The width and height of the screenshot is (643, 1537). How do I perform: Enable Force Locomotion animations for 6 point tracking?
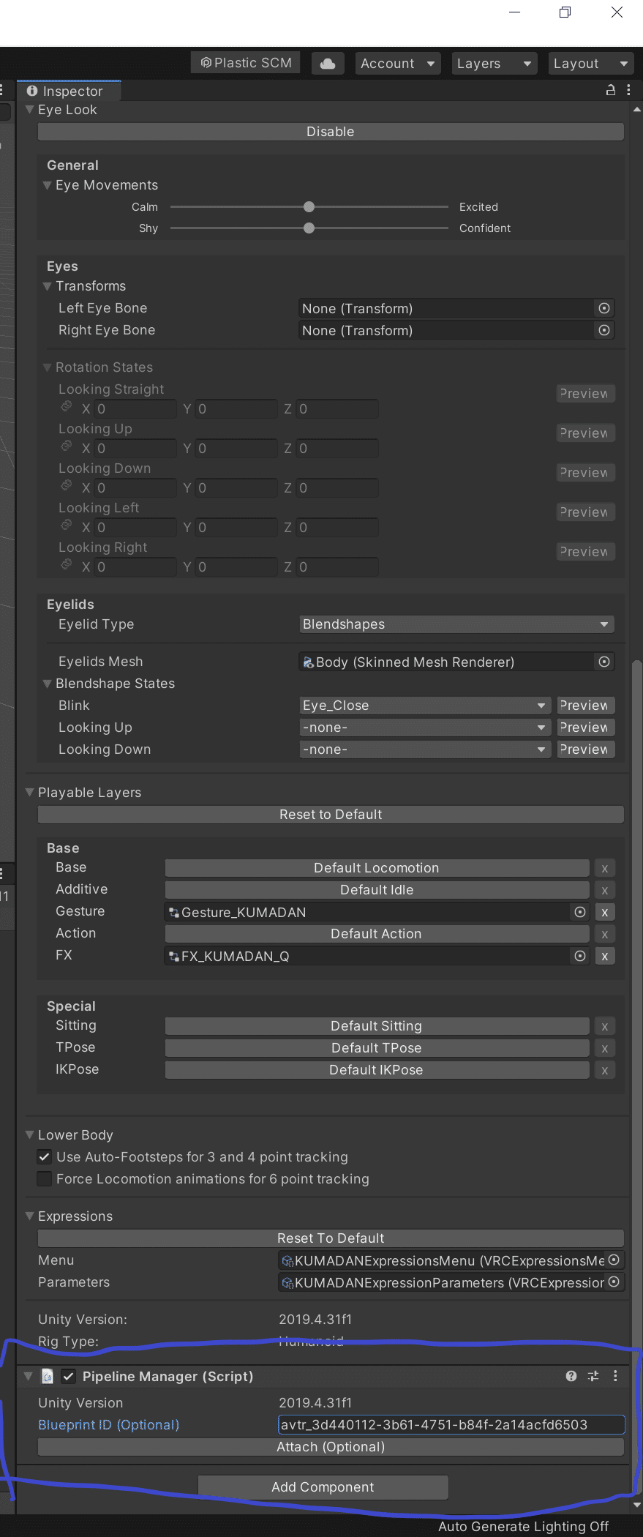[45, 1178]
